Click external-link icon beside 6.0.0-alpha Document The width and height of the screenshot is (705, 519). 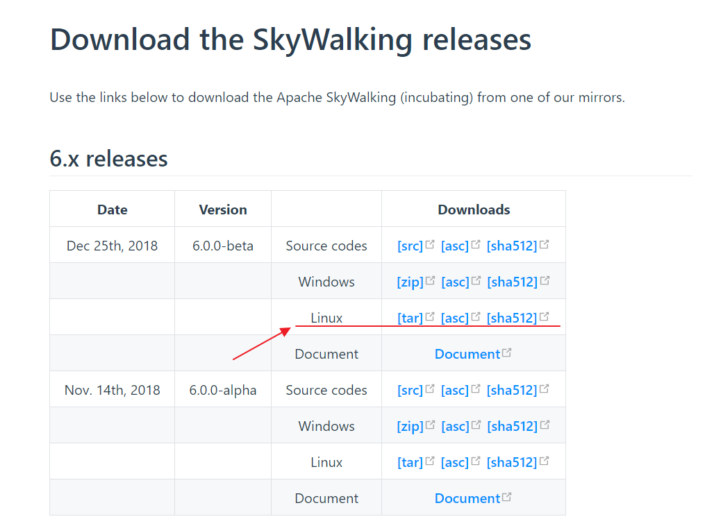(507, 497)
